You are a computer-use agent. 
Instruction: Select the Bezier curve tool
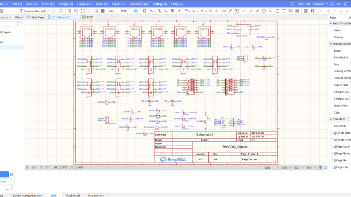tap(257, 11)
